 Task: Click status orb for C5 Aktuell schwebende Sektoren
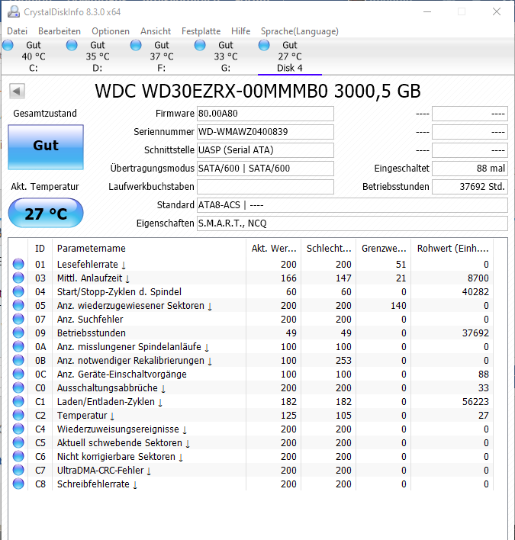[18, 442]
